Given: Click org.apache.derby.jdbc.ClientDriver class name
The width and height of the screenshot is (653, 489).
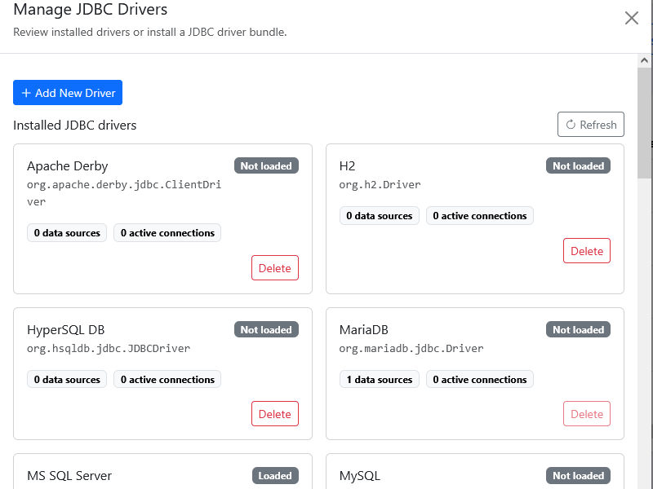Looking at the screenshot, I should tap(124, 193).
